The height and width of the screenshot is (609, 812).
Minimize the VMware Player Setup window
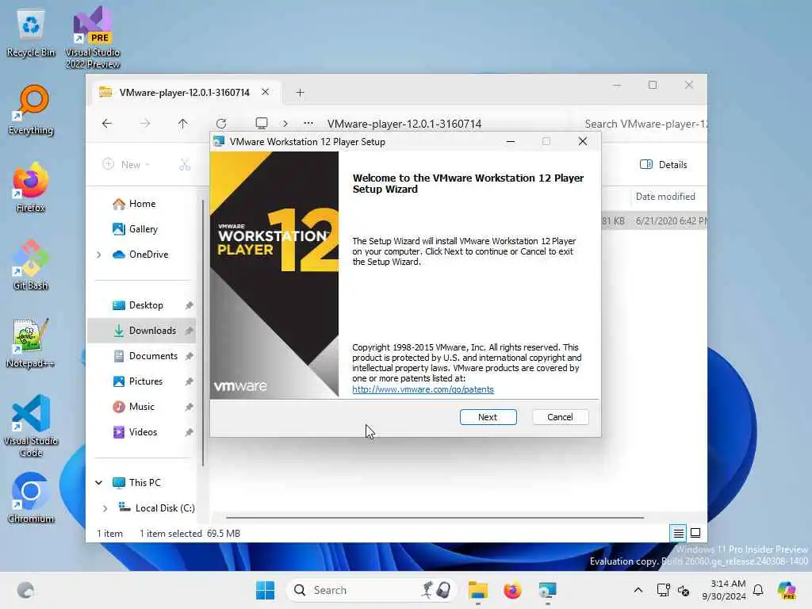511,141
